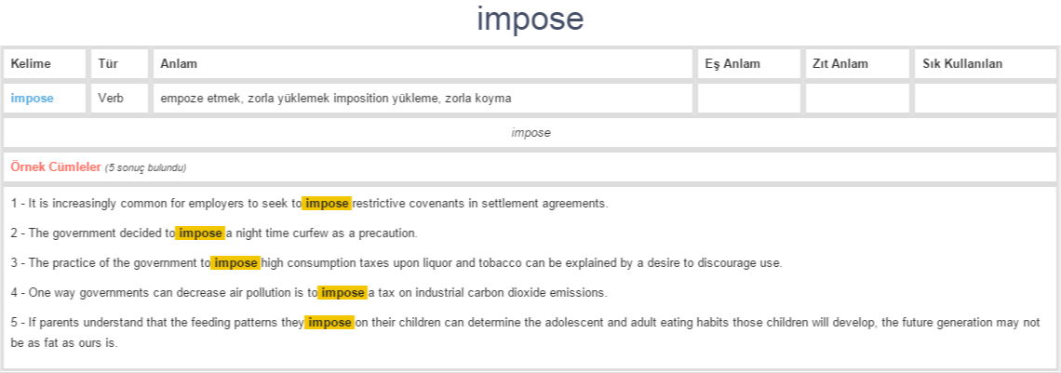Click the "Eş Anlam" column header
Image resolution: width=1061 pixels, height=373 pixels.
click(x=732, y=64)
